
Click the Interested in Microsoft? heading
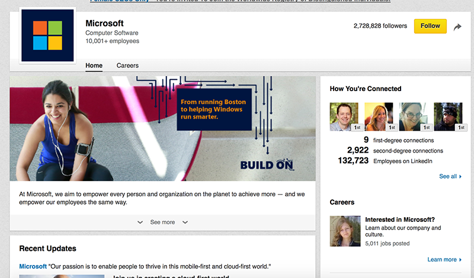pyautogui.click(x=400, y=219)
